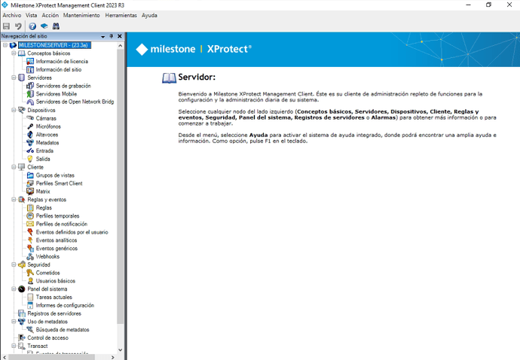Click the Información del sitio icon
Image resolution: width=520 pixels, height=360 pixels.
click(x=30, y=69)
